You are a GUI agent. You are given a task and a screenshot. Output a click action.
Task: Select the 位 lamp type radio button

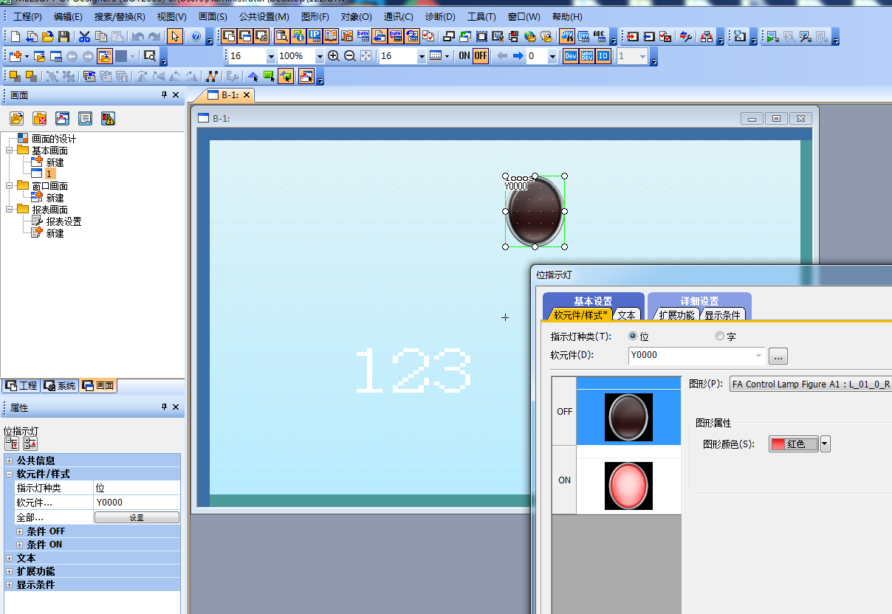point(633,337)
